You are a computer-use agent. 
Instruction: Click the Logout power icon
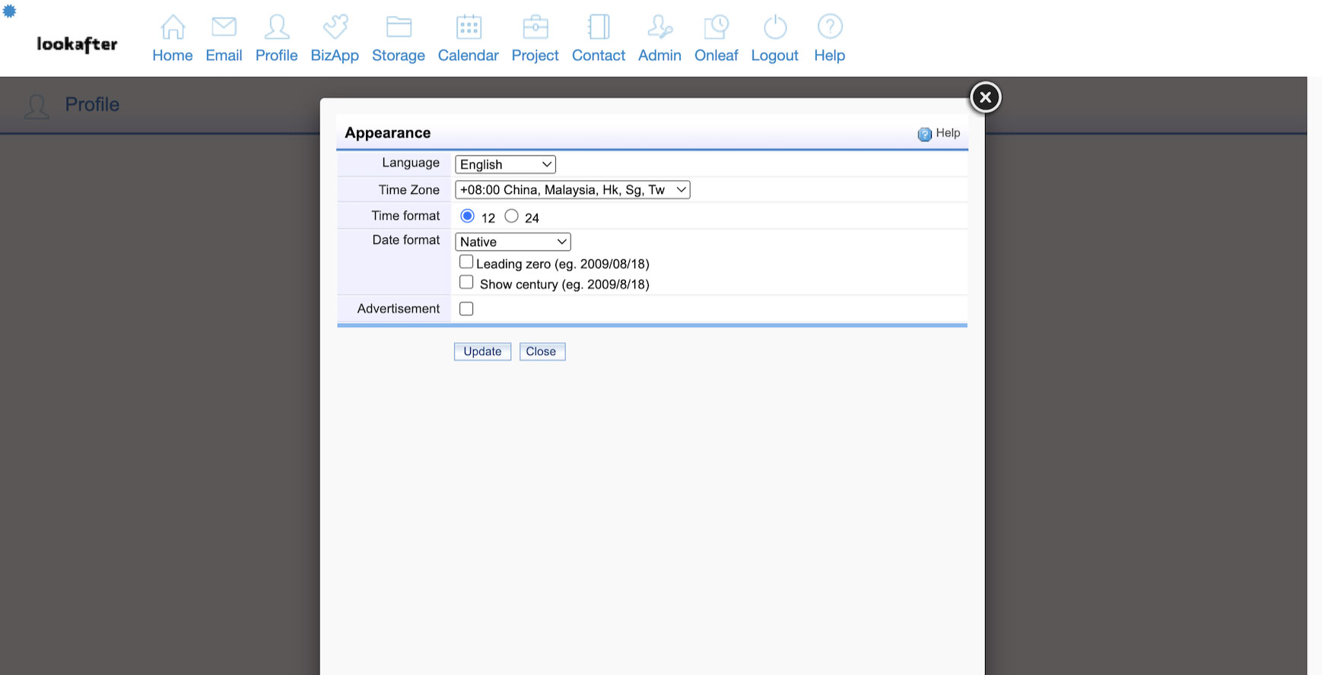[x=774, y=27]
